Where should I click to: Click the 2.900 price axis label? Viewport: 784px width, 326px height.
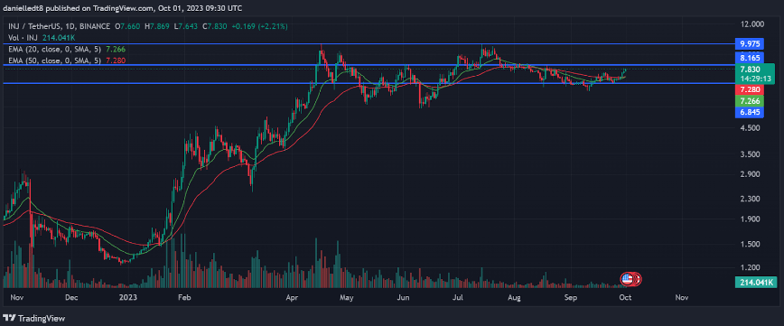click(750, 174)
